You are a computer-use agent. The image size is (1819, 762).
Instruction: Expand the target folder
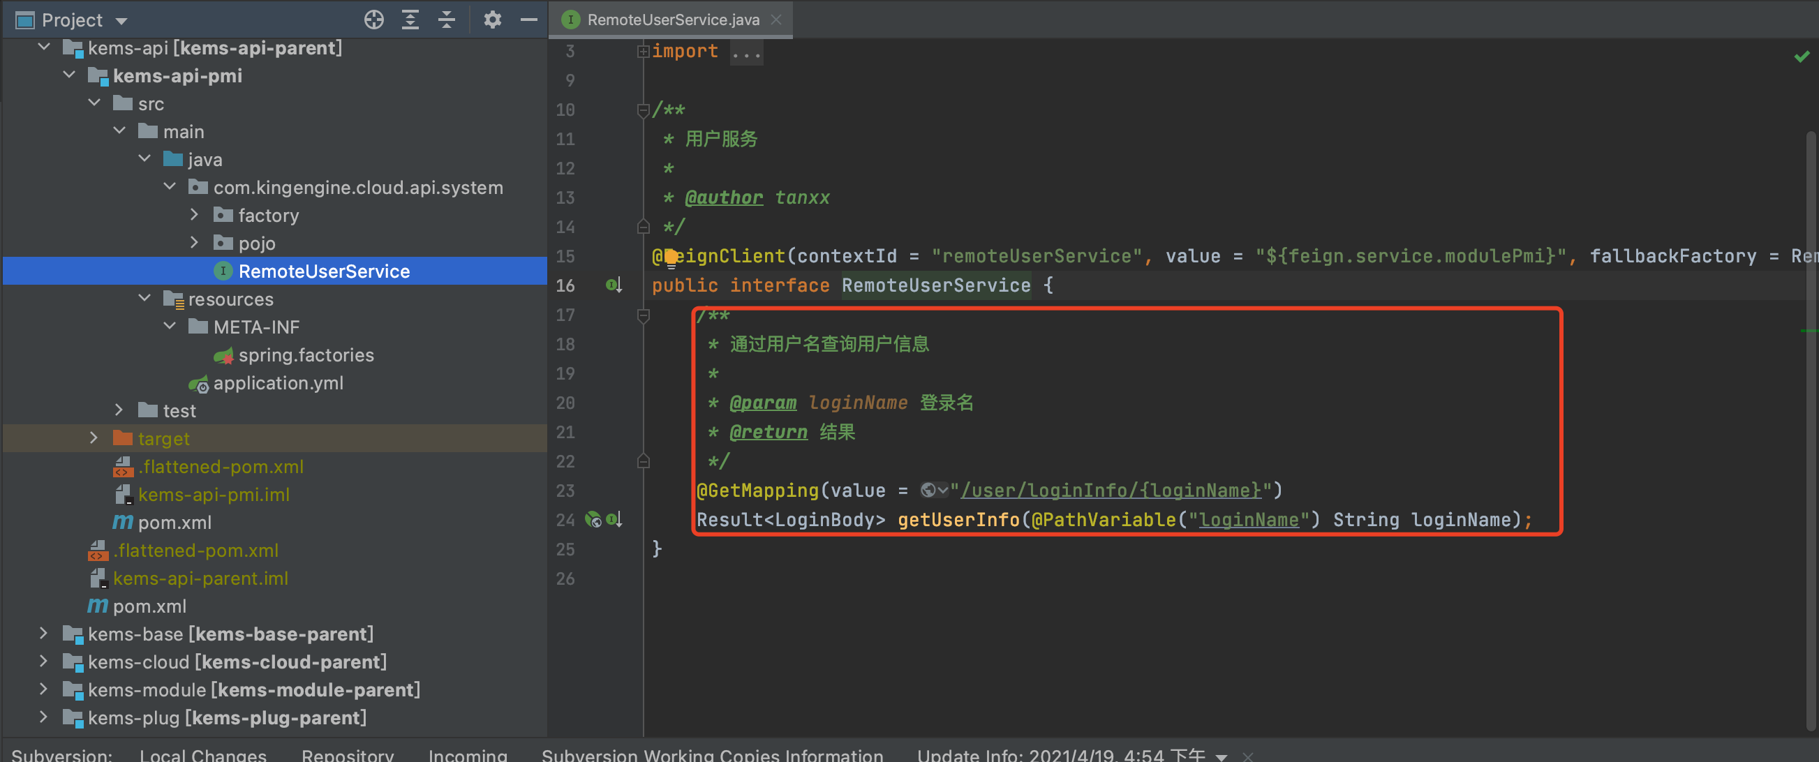click(94, 438)
